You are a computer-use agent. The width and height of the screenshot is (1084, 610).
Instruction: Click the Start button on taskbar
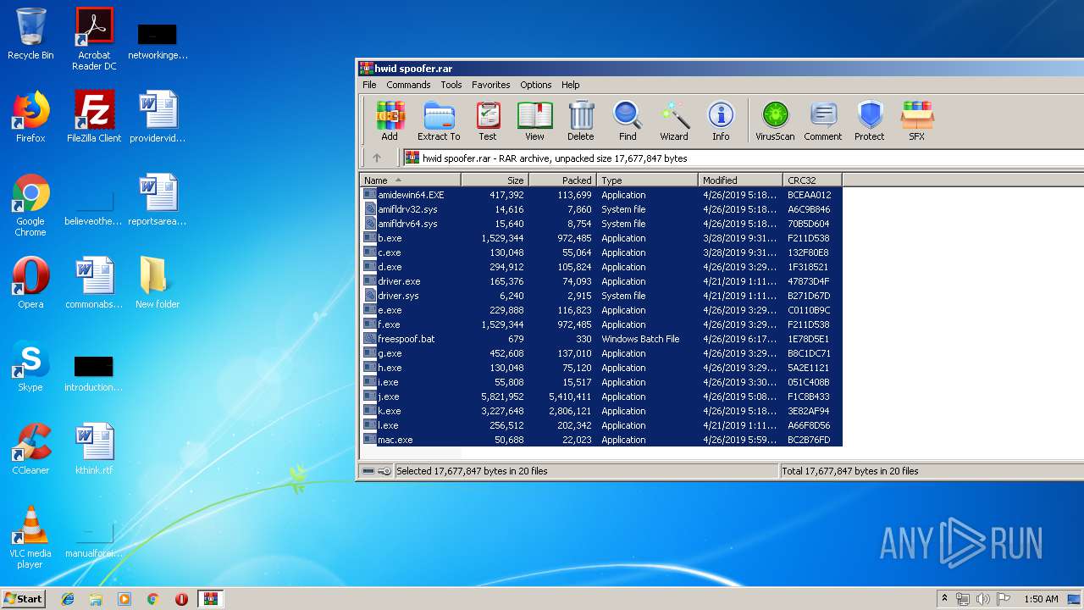pos(23,598)
